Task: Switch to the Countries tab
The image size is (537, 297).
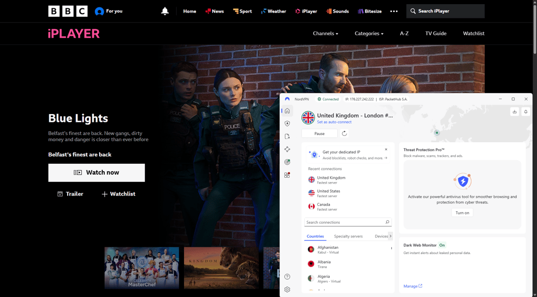Action: (315, 236)
